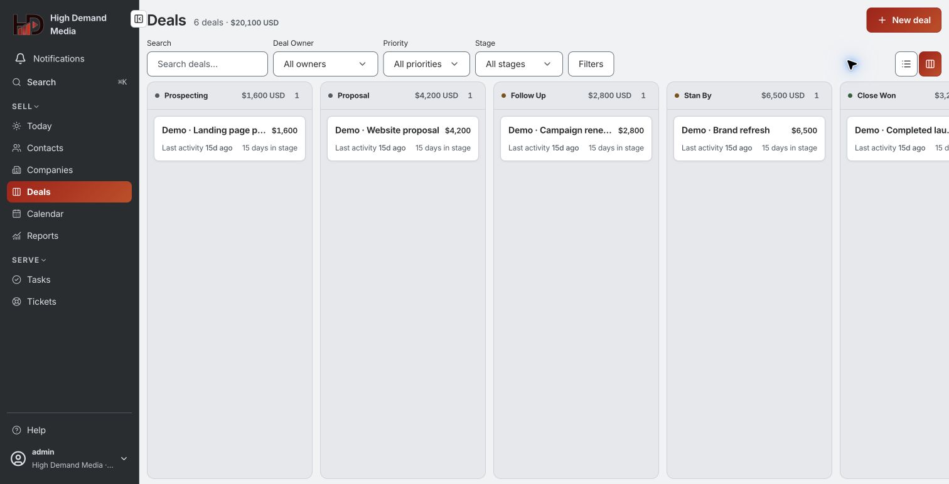
Task: Expand the admin account menu chevron
Action: point(124,459)
